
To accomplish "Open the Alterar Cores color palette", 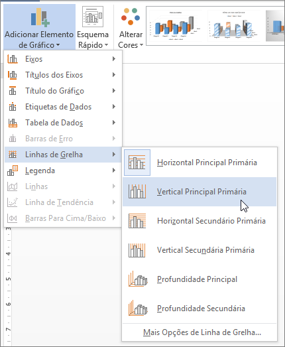I will [131, 27].
